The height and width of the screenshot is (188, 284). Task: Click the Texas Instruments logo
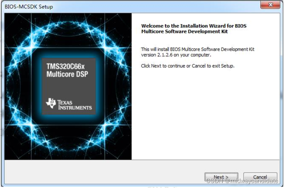click(x=69, y=104)
